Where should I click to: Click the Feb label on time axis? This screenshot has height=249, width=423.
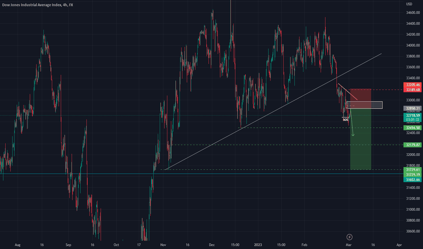(304, 245)
